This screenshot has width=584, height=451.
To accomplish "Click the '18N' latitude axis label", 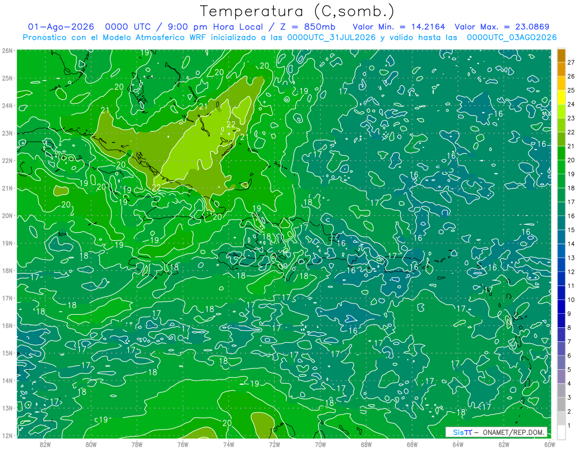I will tap(7, 271).
